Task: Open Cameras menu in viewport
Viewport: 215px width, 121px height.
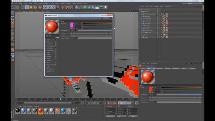Action: tap(25, 11)
